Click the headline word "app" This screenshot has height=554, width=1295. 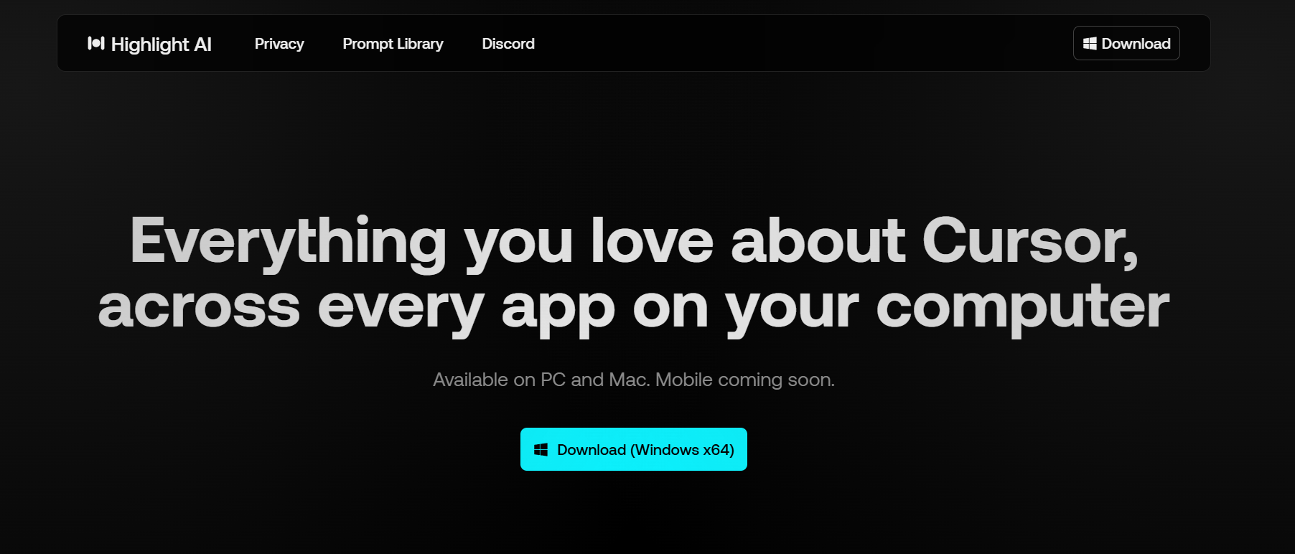click(x=558, y=307)
